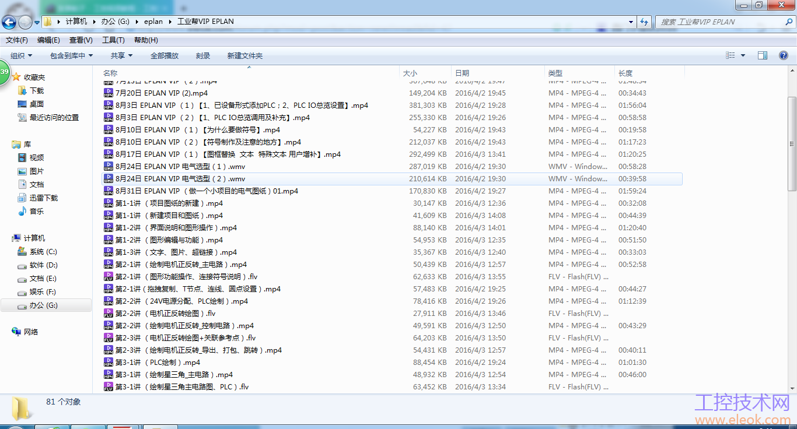Open drive 软件 (D:) in sidebar
Image resolution: width=797 pixels, height=429 pixels.
pyautogui.click(x=37, y=265)
